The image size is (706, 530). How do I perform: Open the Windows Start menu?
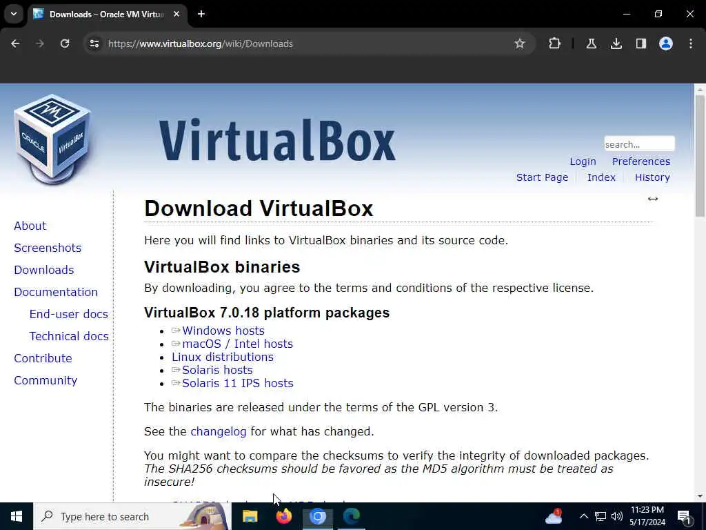tap(17, 516)
